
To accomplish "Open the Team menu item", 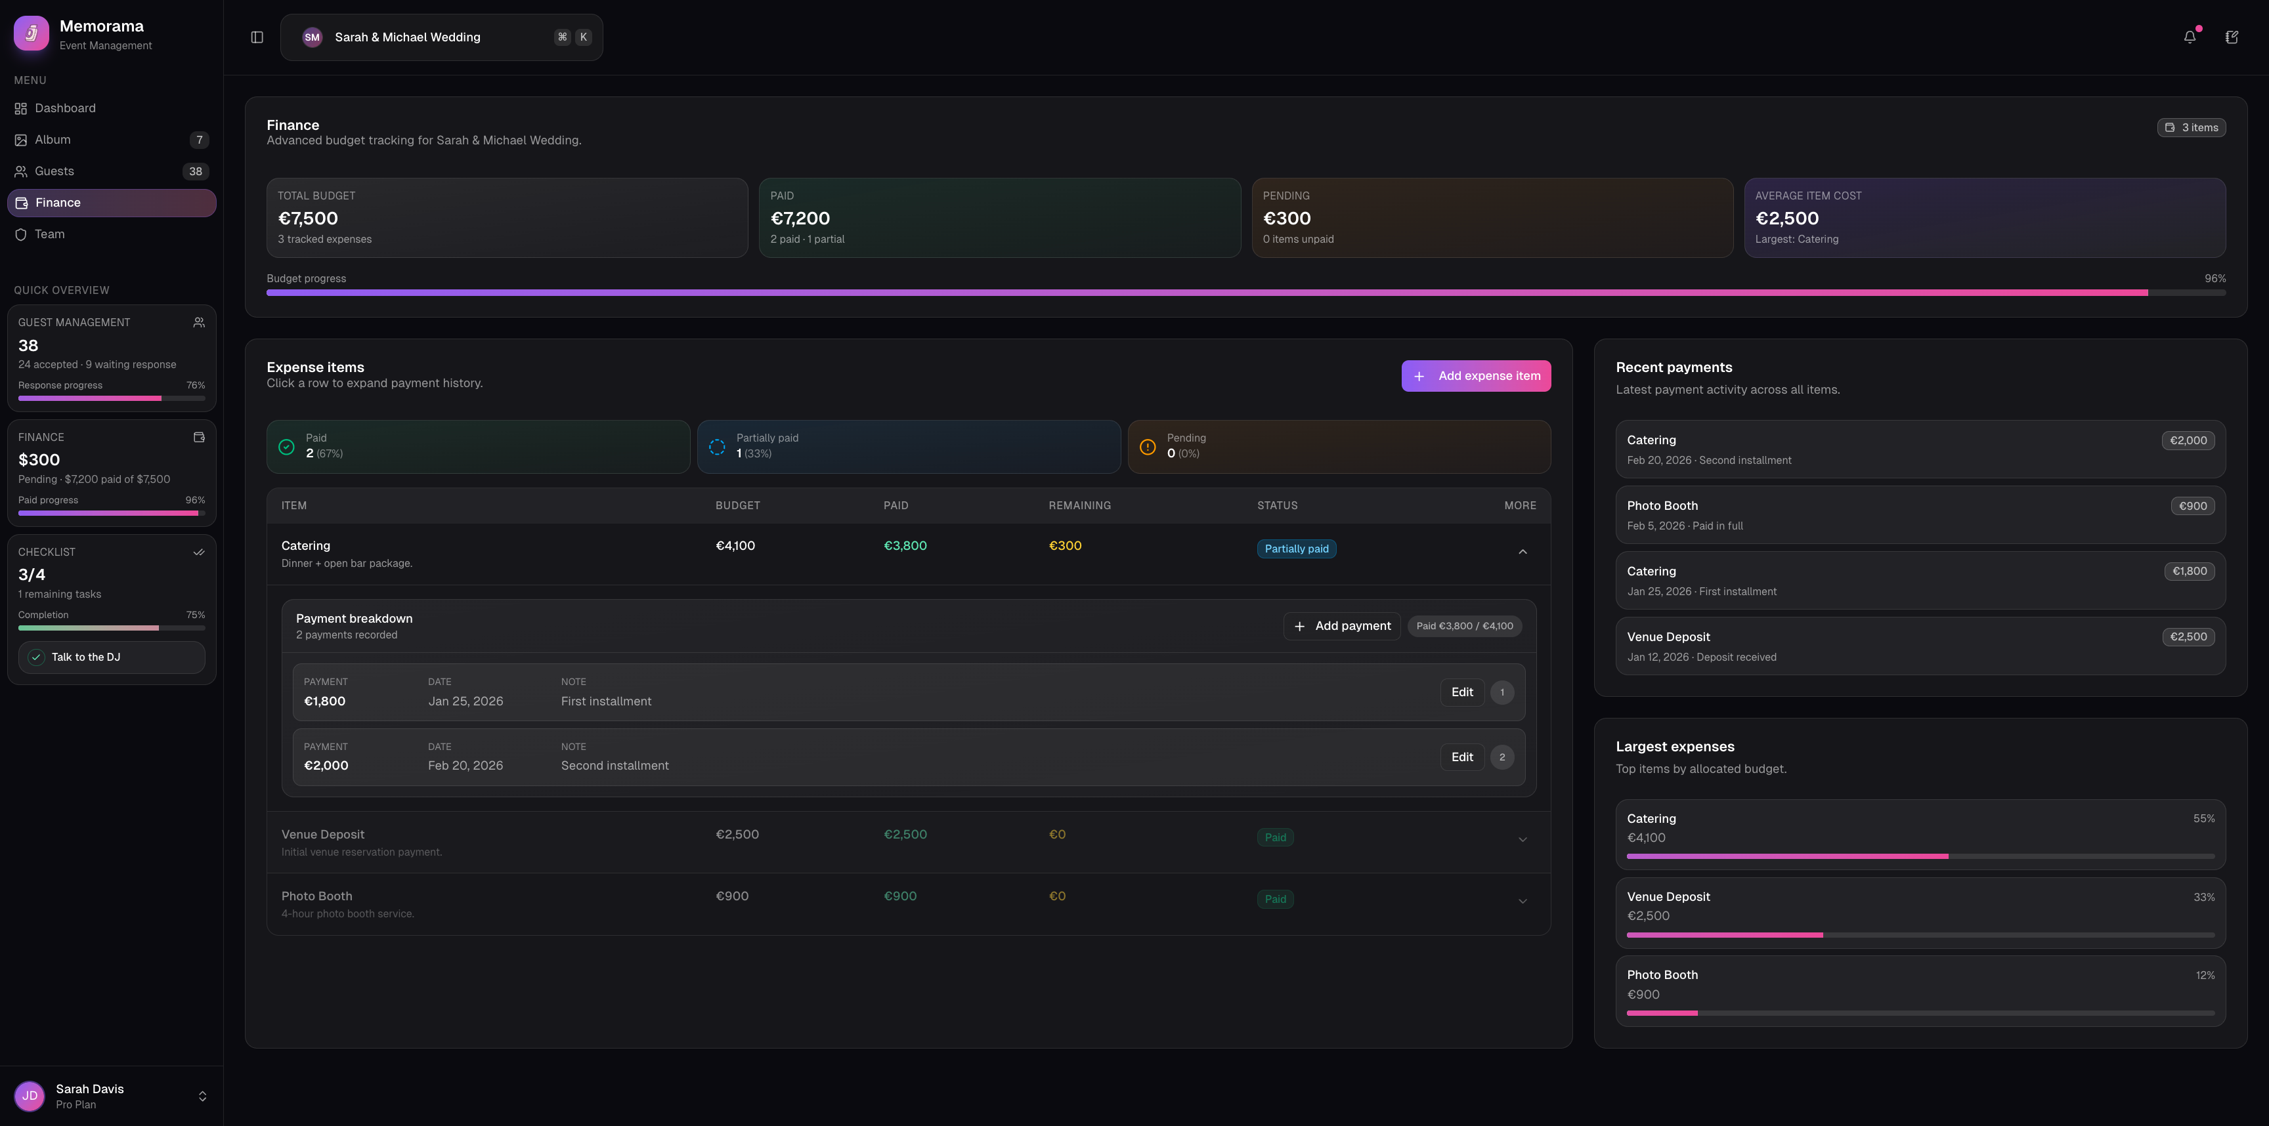I will [112, 234].
